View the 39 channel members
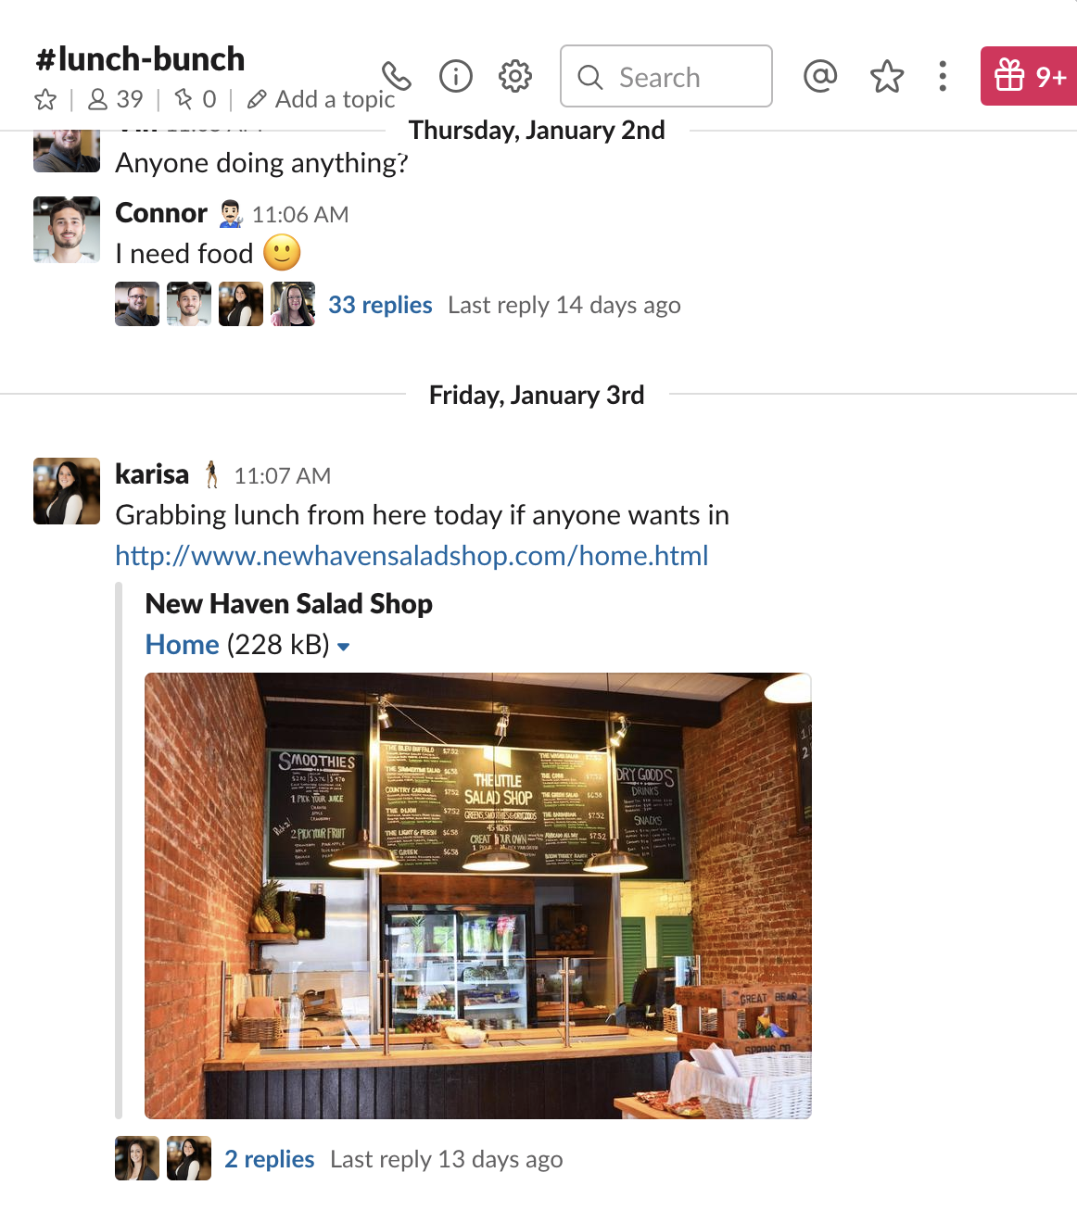This screenshot has width=1077, height=1223. click(116, 99)
